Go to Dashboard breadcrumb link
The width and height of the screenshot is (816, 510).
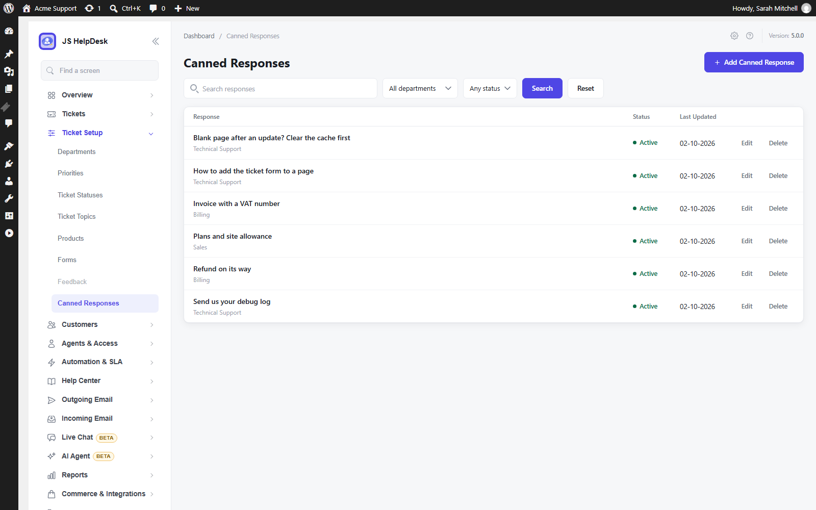click(x=199, y=36)
